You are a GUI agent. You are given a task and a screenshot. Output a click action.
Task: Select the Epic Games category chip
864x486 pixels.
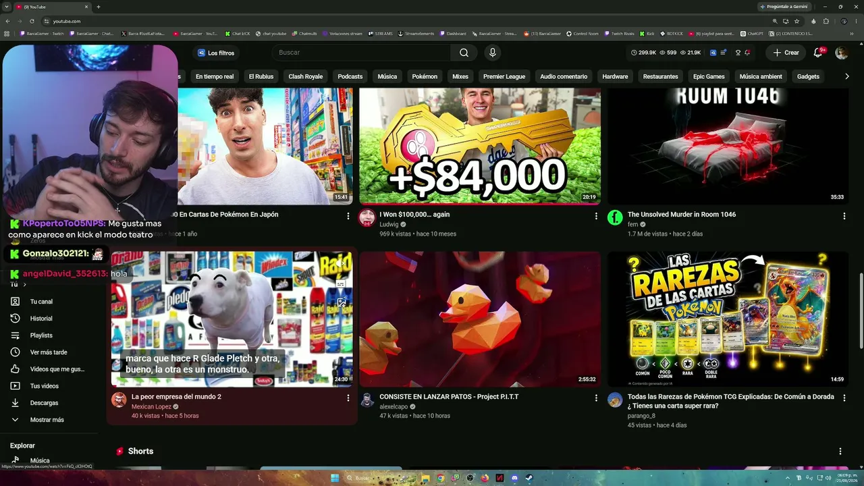click(709, 76)
